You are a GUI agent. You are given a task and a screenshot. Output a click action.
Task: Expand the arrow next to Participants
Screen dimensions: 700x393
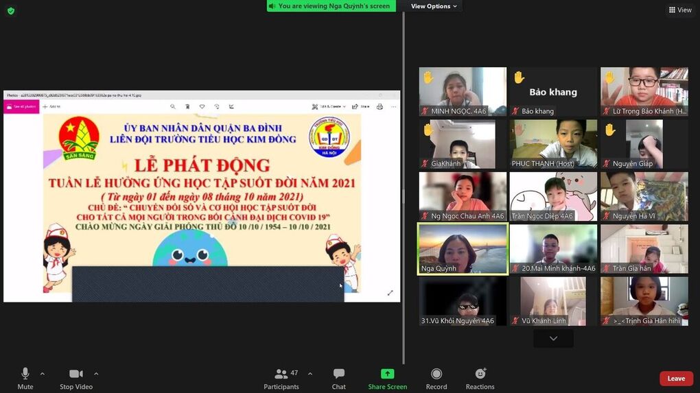tap(310, 374)
